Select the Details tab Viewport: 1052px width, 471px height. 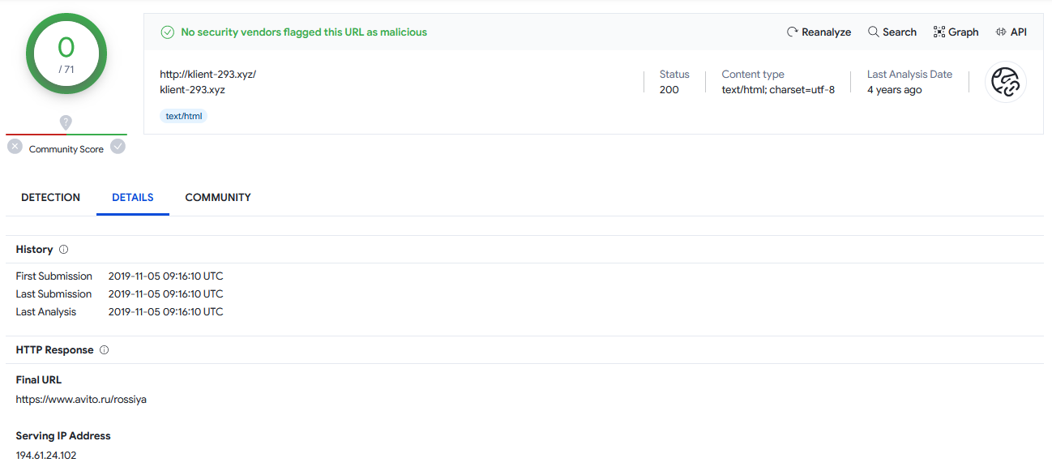[133, 197]
